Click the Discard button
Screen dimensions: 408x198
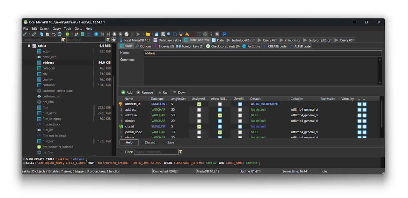tap(150, 143)
